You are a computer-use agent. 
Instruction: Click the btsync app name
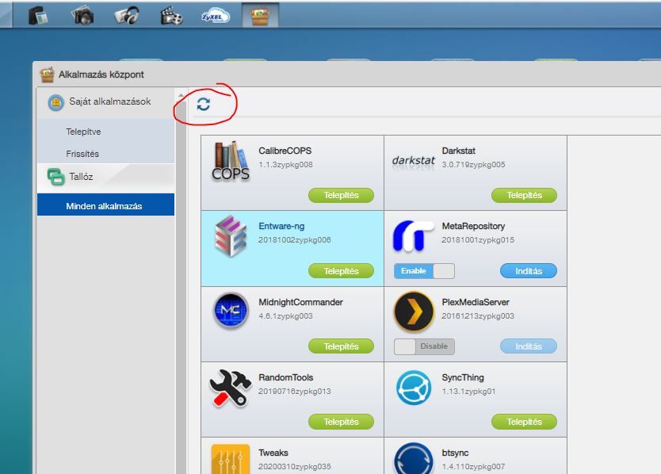pyautogui.click(x=455, y=453)
